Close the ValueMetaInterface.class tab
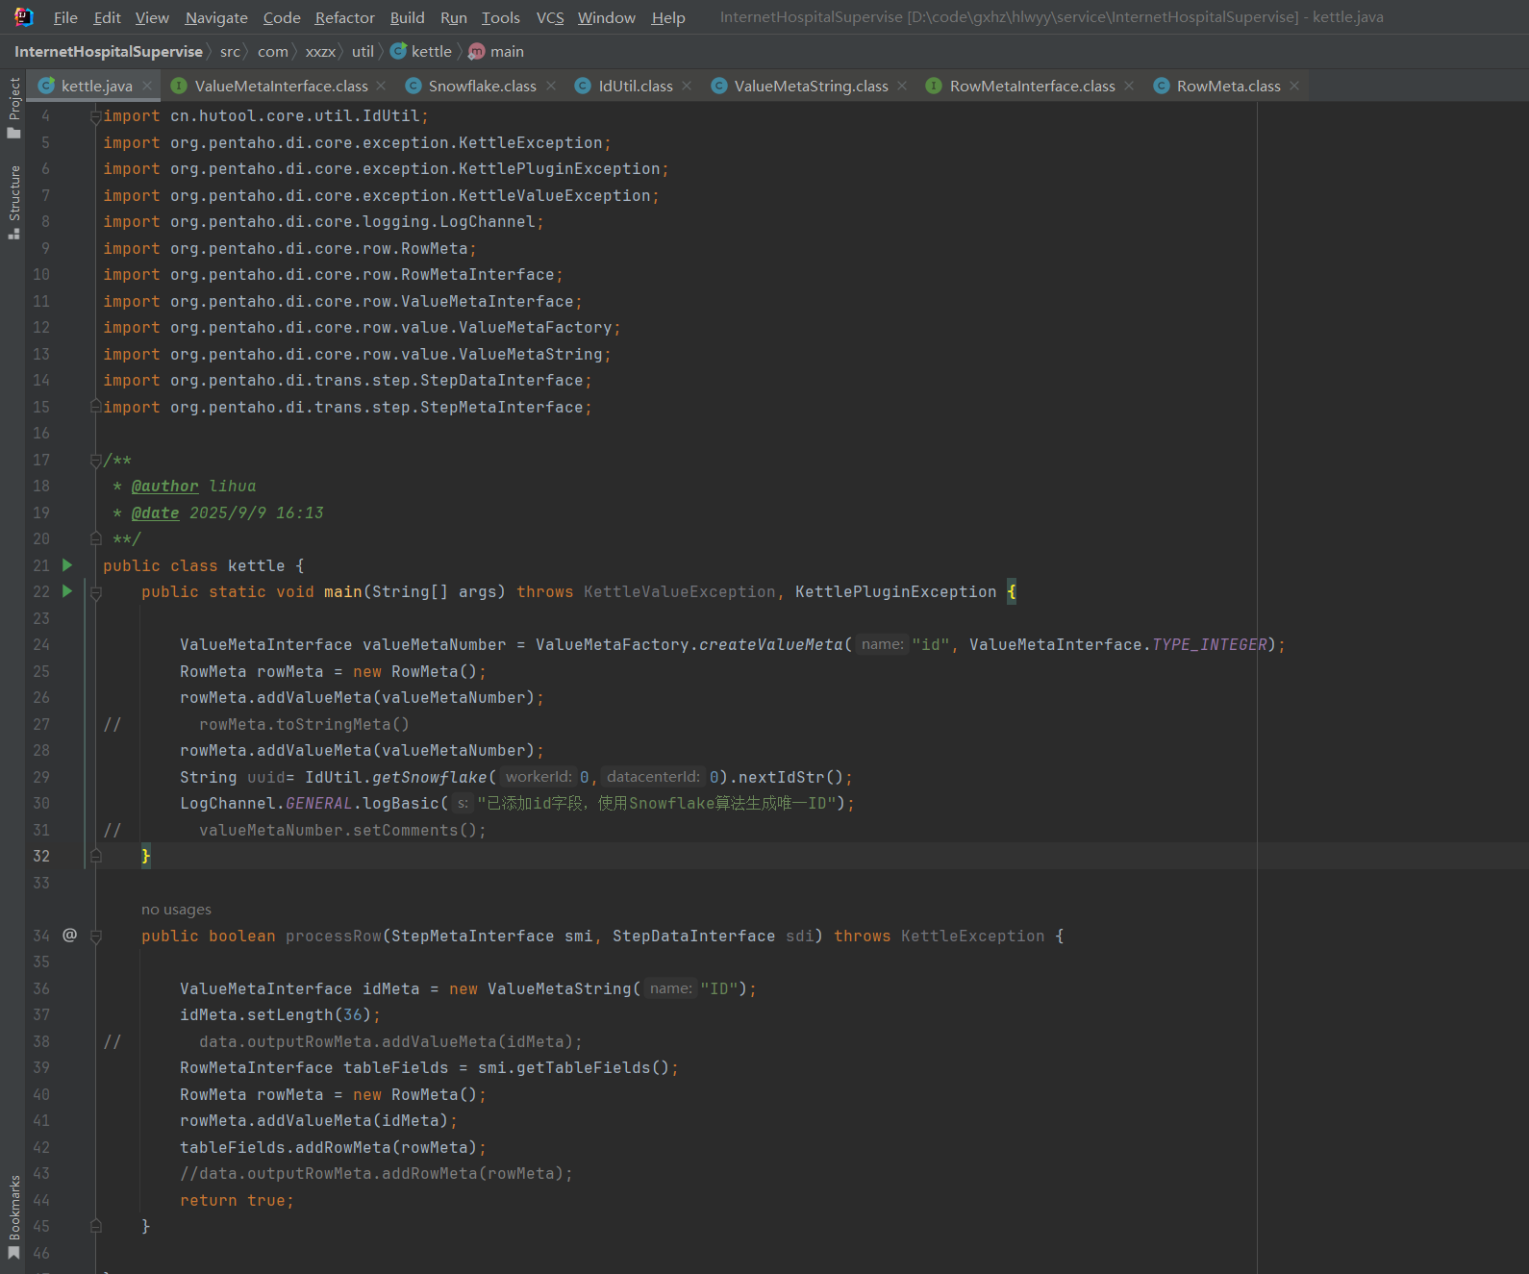This screenshot has height=1274, width=1529. [x=382, y=86]
